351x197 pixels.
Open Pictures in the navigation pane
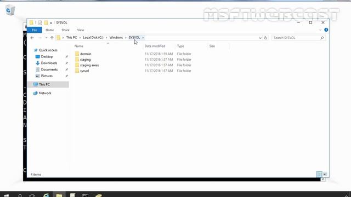tap(47, 76)
